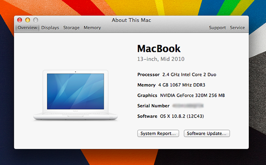
Task: Click the "About This Mac" window title
Action: (131, 20)
